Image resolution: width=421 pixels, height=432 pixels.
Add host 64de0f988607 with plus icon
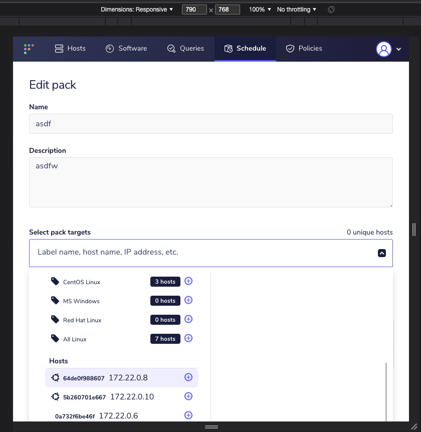click(188, 377)
